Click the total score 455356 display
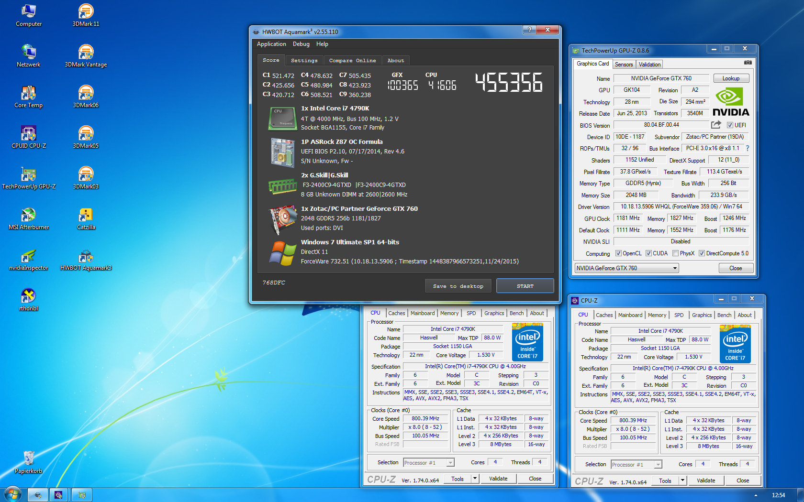 pyautogui.click(x=509, y=82)
